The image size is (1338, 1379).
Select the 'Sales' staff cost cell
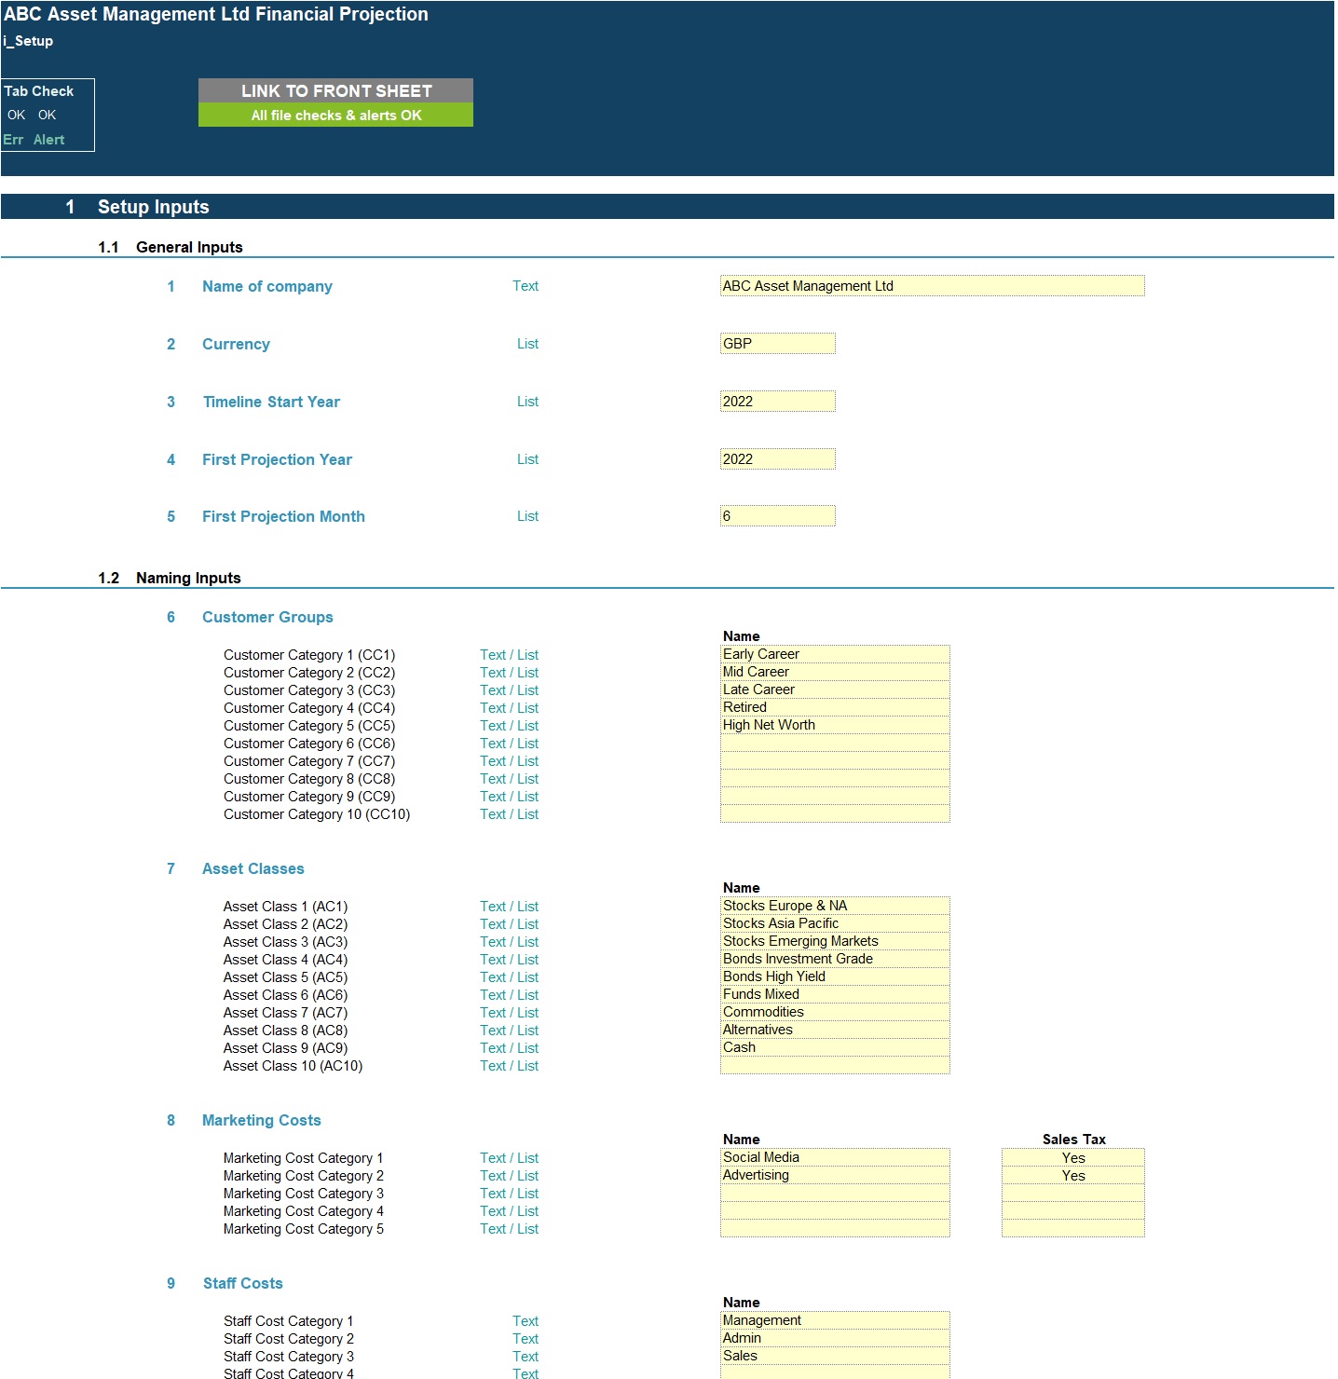pyautogui.click(x=835, y=1356)
